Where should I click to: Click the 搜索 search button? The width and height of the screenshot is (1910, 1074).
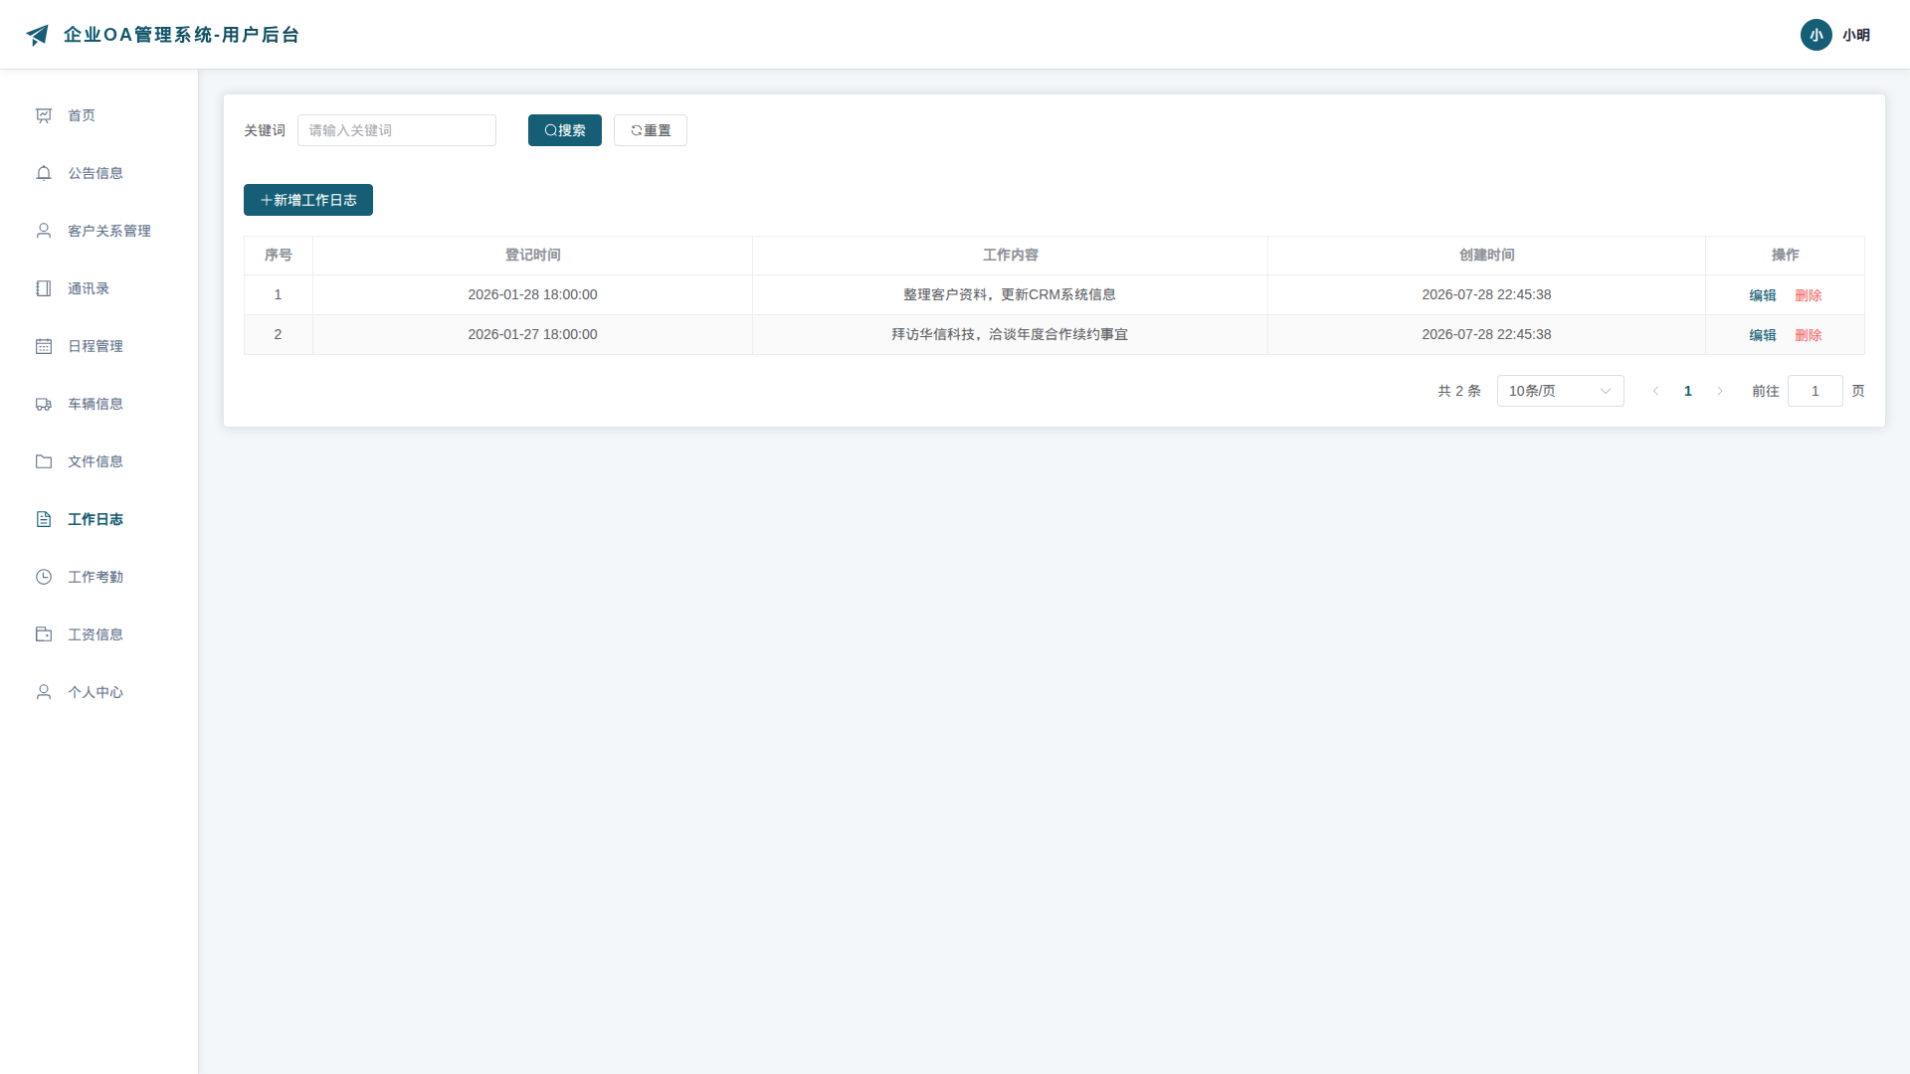565,130
